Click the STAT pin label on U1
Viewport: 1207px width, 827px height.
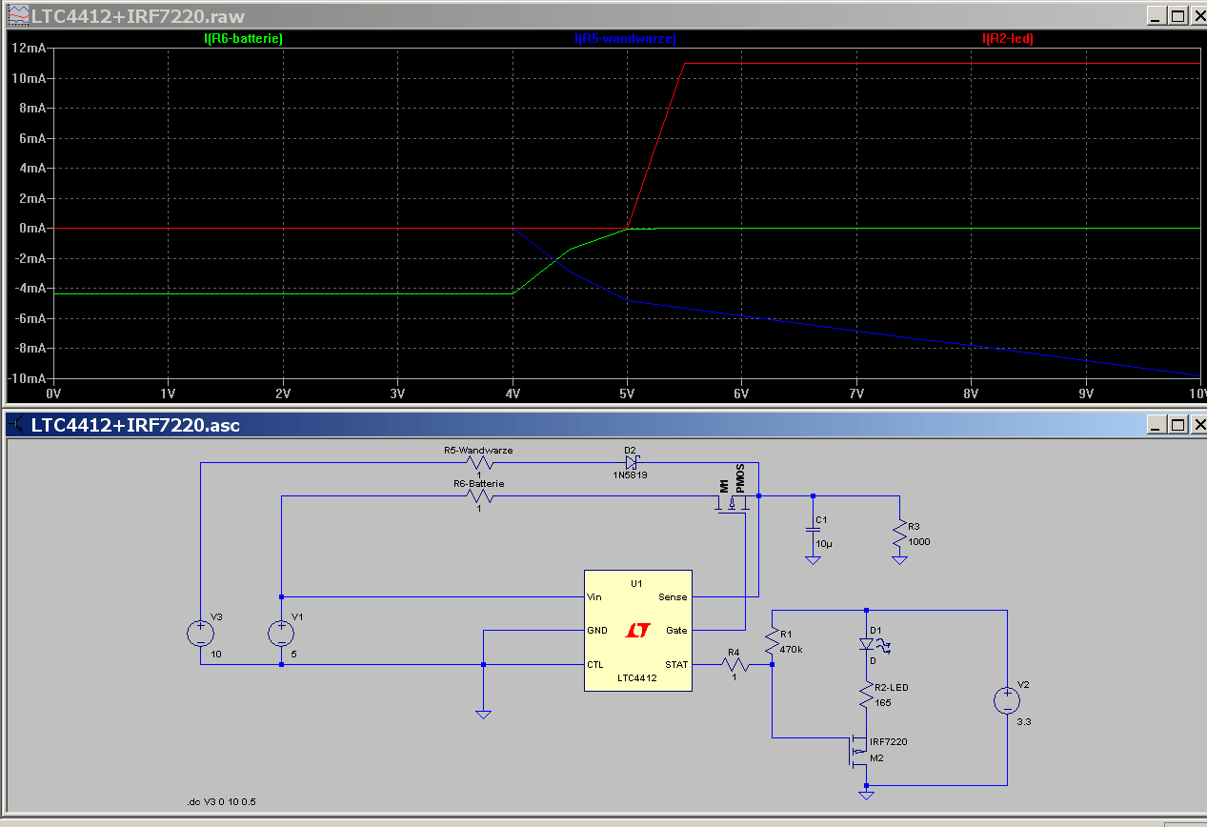(x=675, y=664)
